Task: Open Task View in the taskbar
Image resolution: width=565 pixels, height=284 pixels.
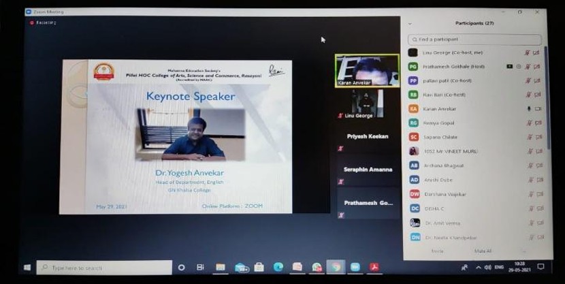Action: pos(200,268)
